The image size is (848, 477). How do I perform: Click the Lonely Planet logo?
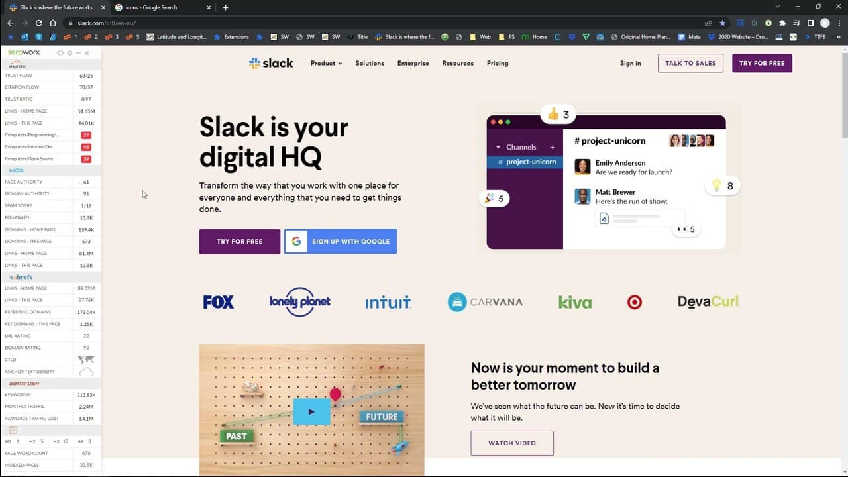coord(300,302)
